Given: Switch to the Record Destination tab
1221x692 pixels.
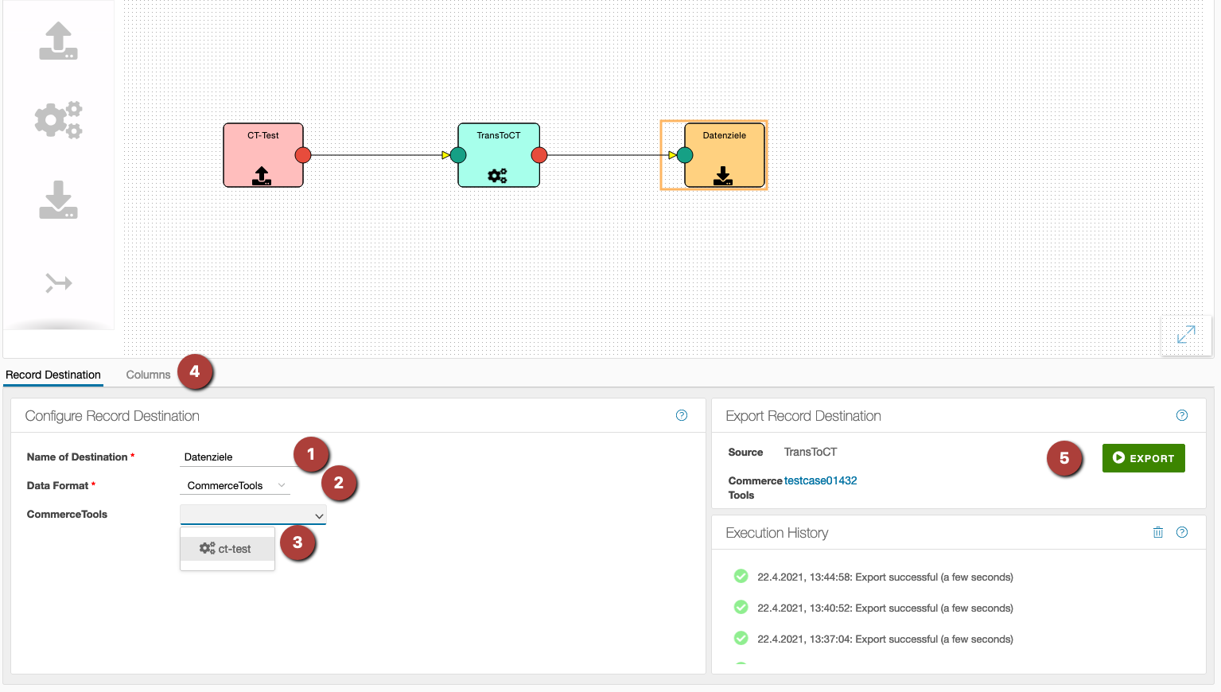Looking at the screenshot, I should click(x=53, y=375).
